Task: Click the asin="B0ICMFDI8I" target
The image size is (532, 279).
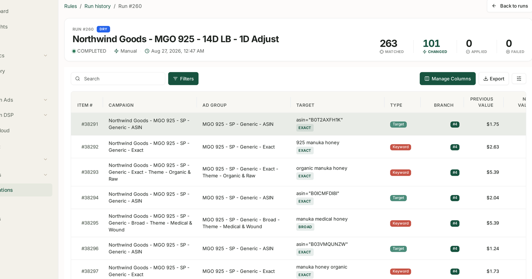Action: [x=318, y=194]
